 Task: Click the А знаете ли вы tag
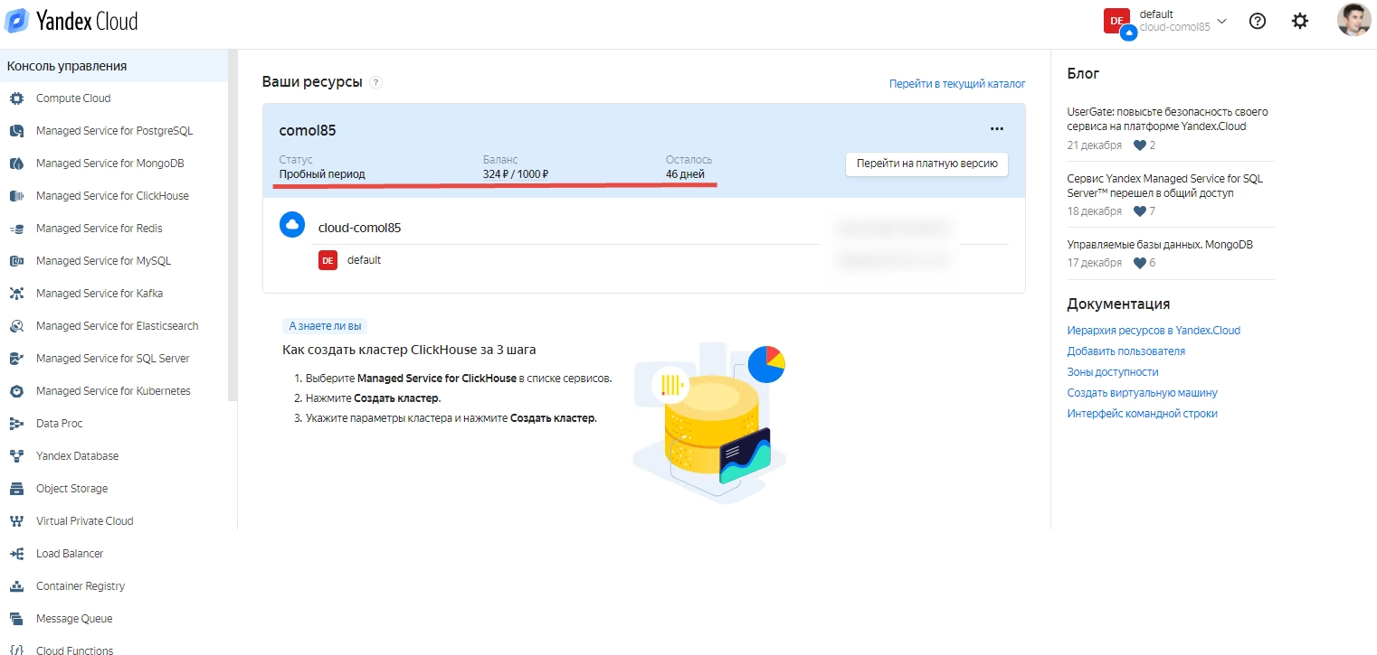click(x=325, y=326)
